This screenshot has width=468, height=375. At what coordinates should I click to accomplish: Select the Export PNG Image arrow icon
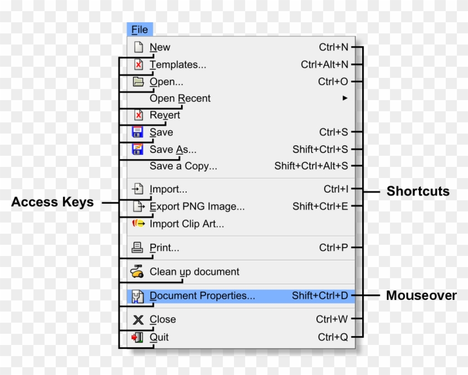click(x=136, y=206)
